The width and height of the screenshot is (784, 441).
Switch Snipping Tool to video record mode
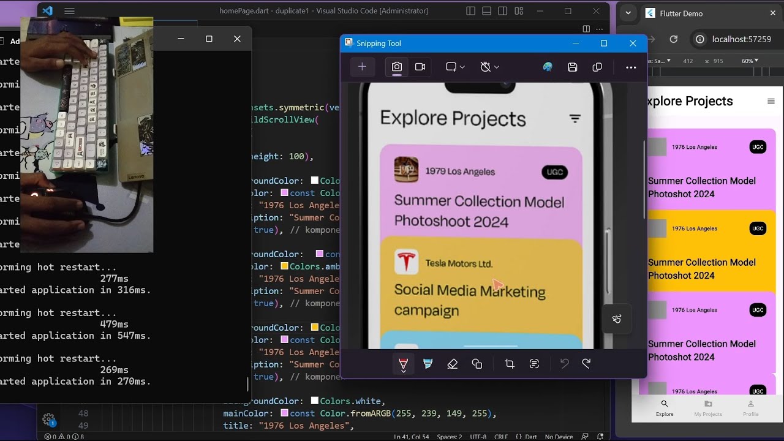pyautogui.click(x=420, y=67)
